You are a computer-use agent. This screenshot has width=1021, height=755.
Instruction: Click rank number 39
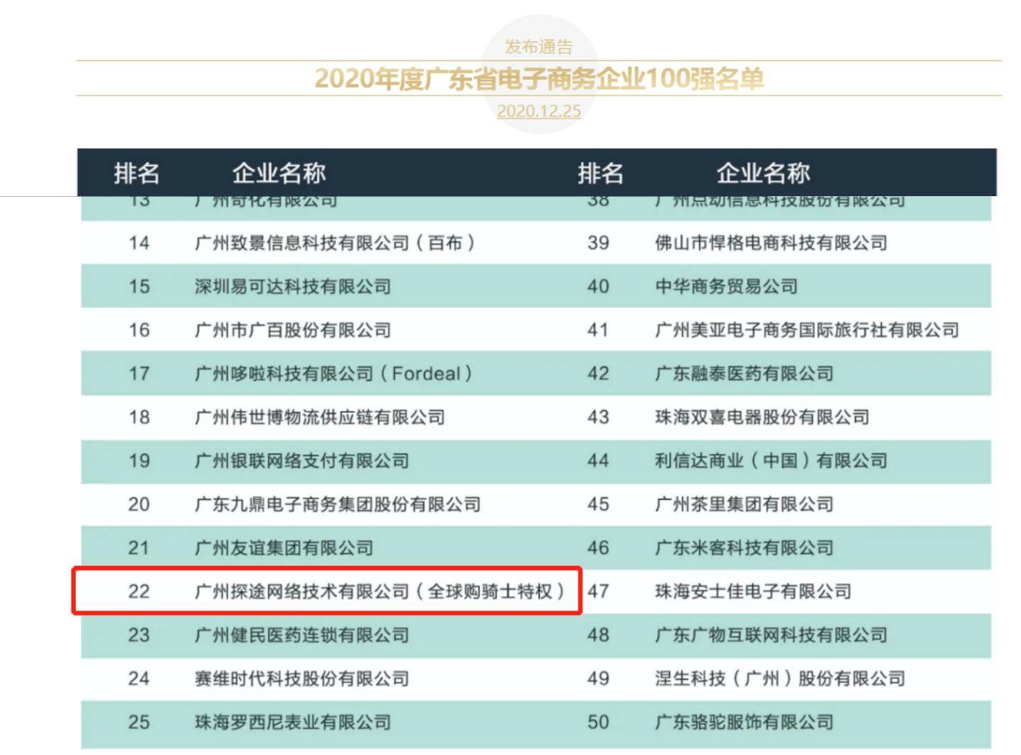[598, 243]
